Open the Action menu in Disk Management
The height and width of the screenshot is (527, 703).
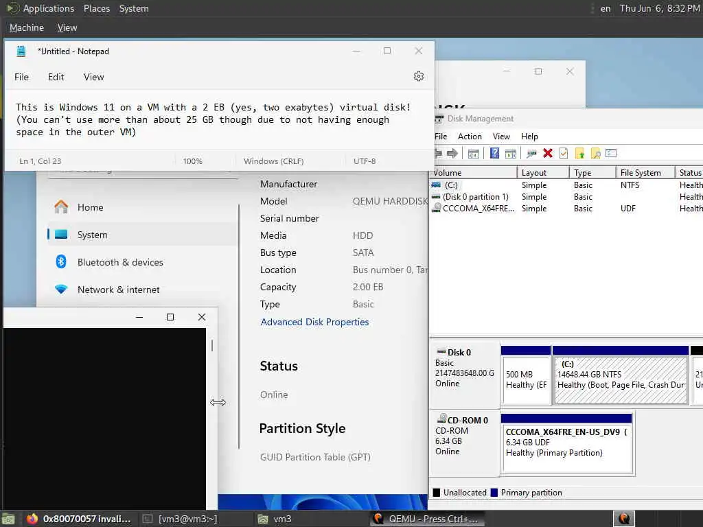470,137
